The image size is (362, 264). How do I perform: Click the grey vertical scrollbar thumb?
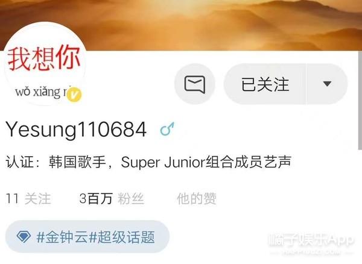coord(360,101)
